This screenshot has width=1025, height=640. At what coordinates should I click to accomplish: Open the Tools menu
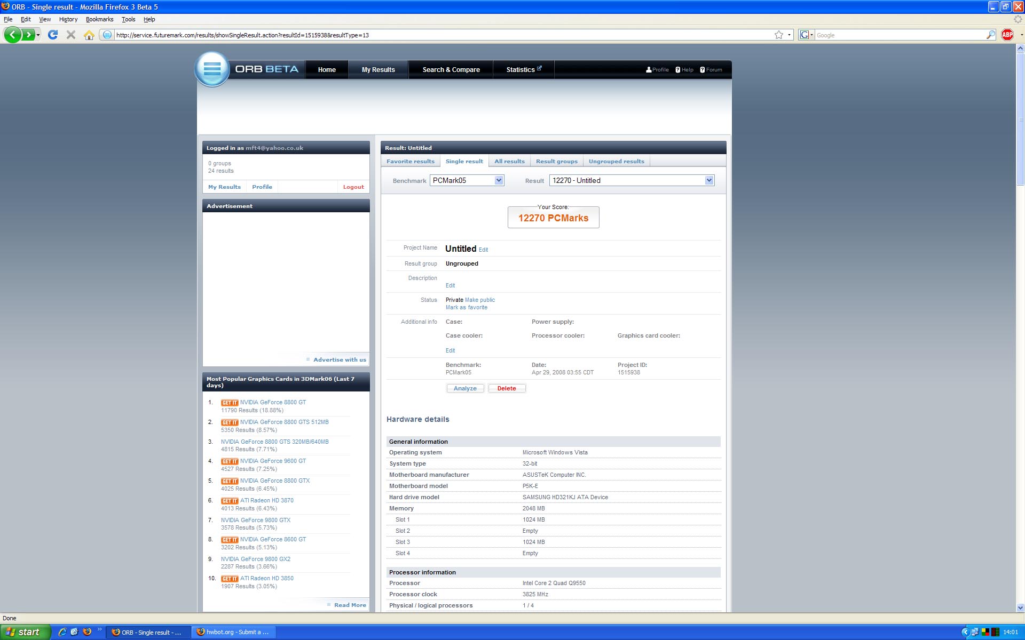click(x=128, y=19)
